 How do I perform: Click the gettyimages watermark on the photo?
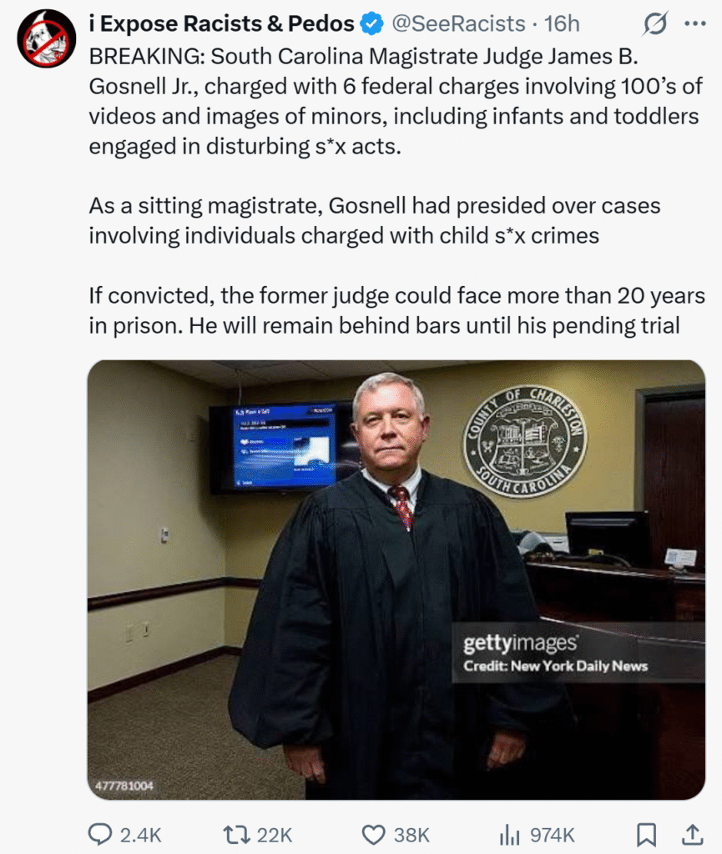pos(520,644)
